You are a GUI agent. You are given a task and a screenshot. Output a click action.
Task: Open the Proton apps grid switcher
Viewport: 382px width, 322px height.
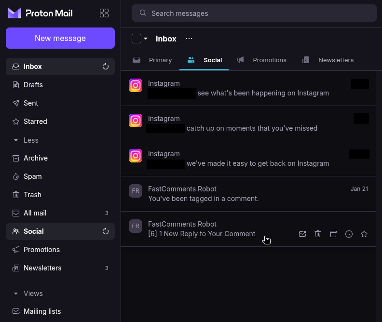click(x=104, y=13)
